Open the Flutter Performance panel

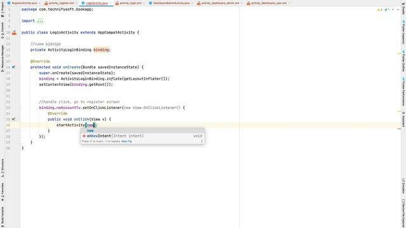(403, 91)
